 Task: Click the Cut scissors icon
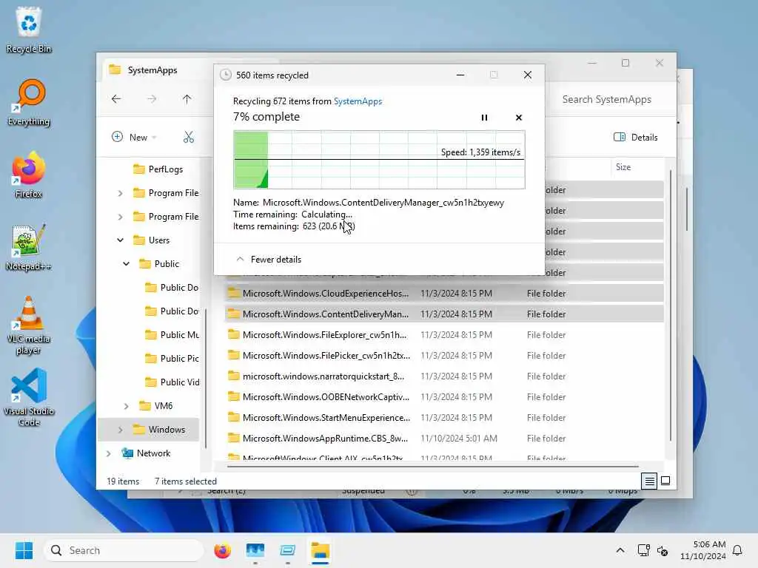[x=189, y=137]
